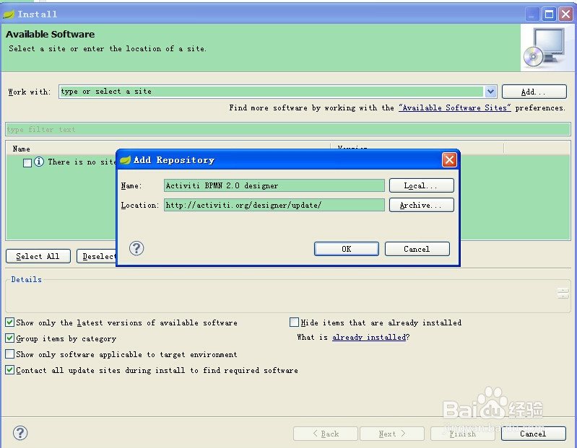Click Cancel in the Install window footer
The height and width of the screenshot is (448, 577).
(x=533, y=434)
